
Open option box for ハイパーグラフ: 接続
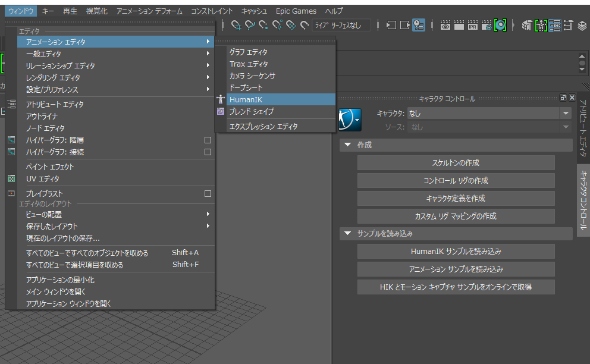(208, 152)
